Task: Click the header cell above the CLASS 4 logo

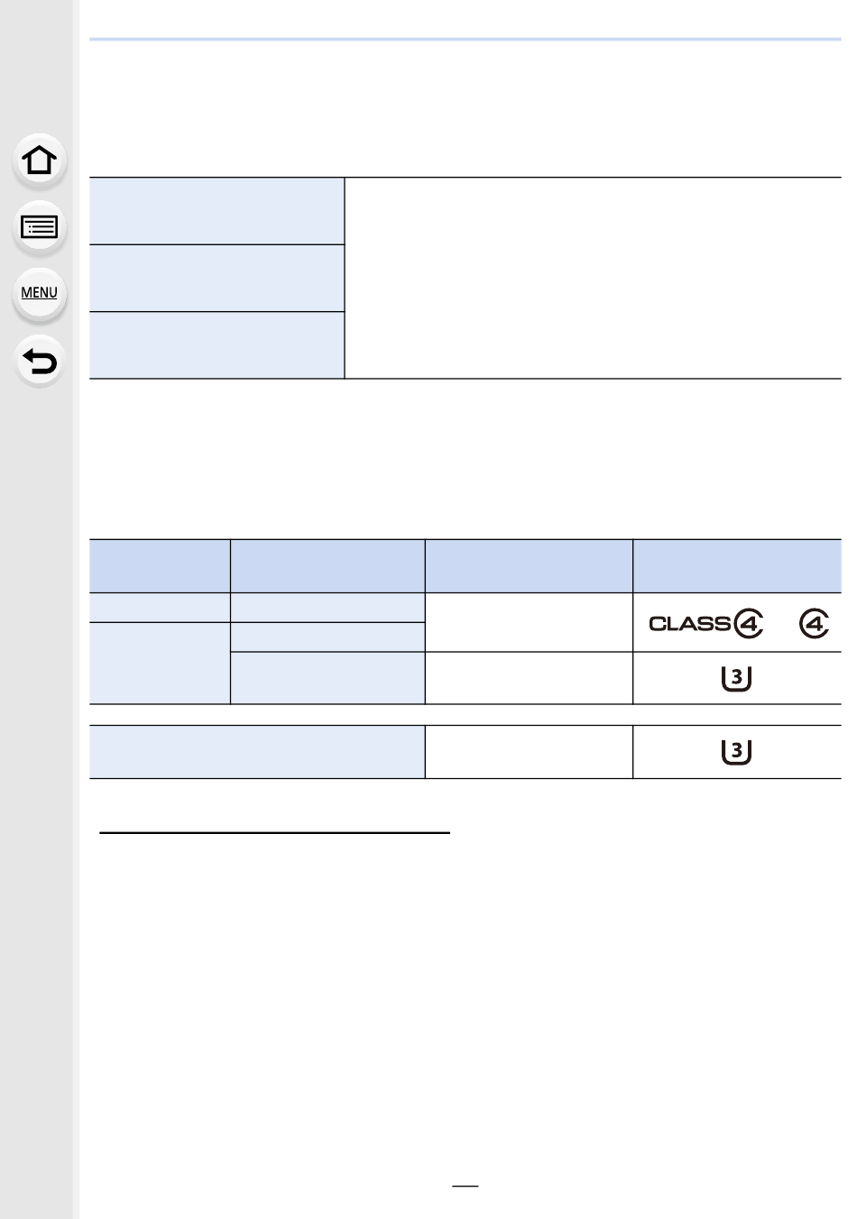Action: coord(737,566)
